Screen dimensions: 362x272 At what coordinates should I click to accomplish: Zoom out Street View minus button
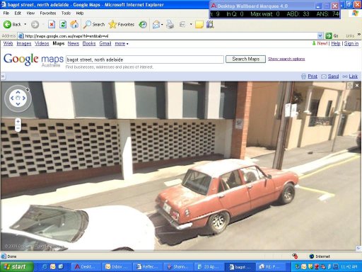tap(18, 128)
